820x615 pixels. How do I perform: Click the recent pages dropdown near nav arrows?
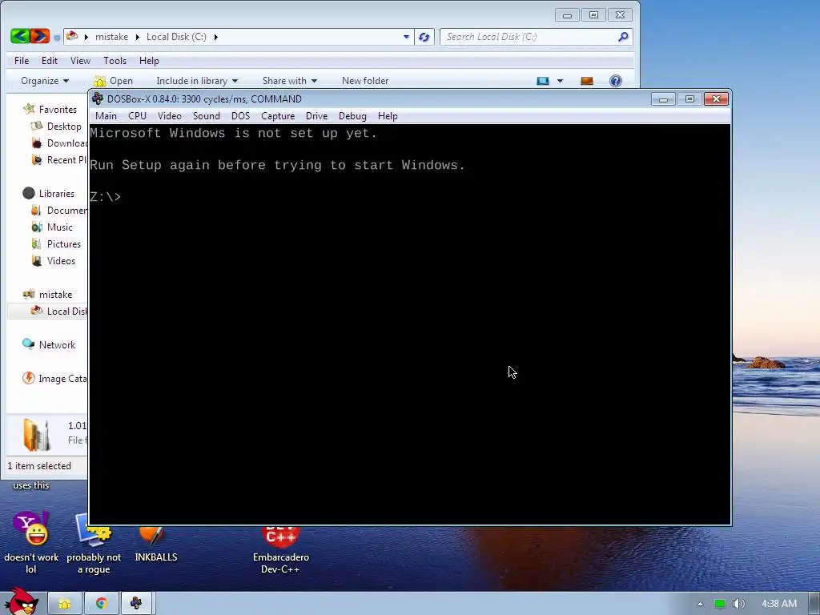[x=57, y=38]
